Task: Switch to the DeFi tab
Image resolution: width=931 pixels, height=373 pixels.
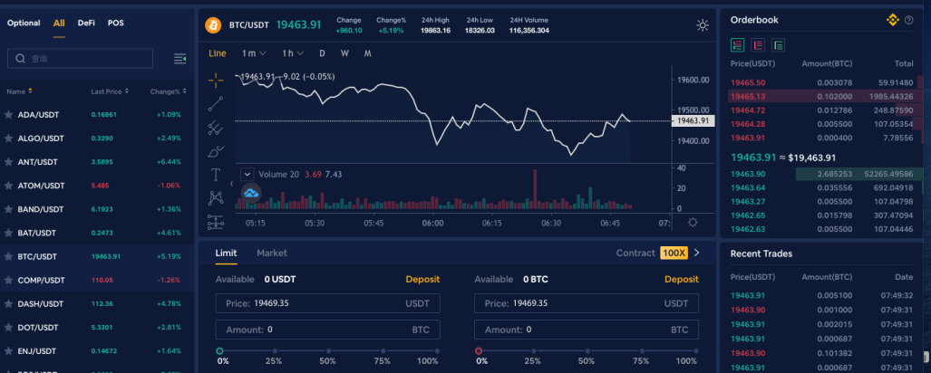Action: pyautogui.click(x=86, y=24)
